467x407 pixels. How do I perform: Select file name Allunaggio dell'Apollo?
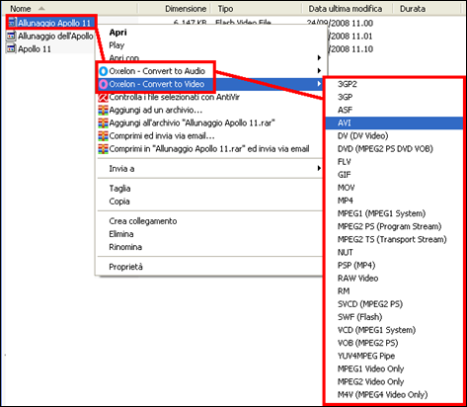tap(55, 36)
